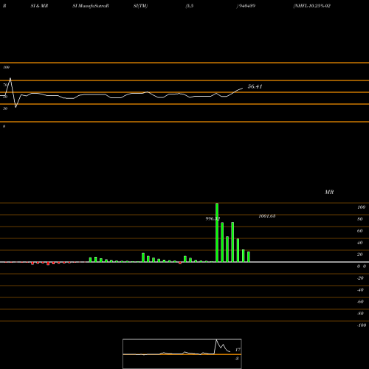The height and width of the screenshot is (369, 369).
Task: Click the -3 value in mini chart
Action: pyautogui.click(x=237, y=359)
